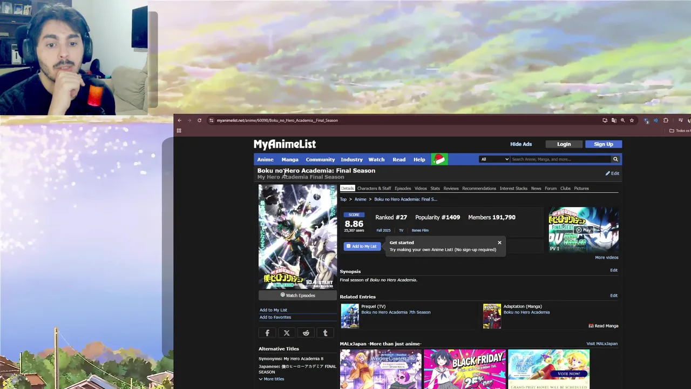
Task: Click the Login button
Action: pyautogui.click(x=564, y=144)
